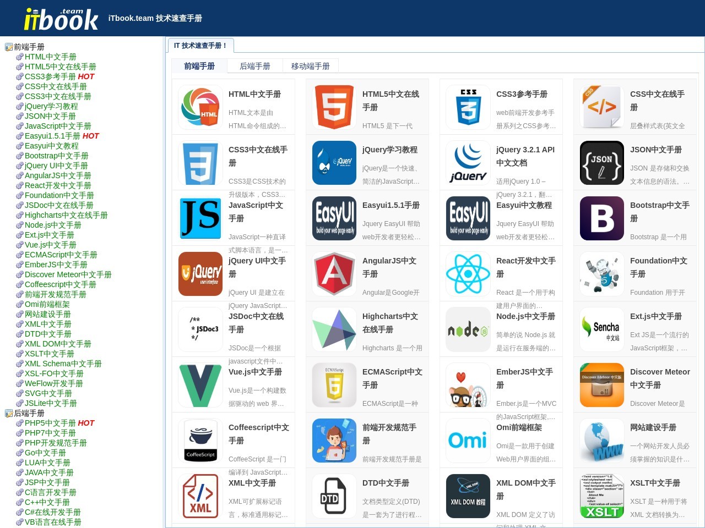Click the Node.js logo icon
Image resolution: width=705 pixels, height=528 pixels.
click(x=468, y=329)
